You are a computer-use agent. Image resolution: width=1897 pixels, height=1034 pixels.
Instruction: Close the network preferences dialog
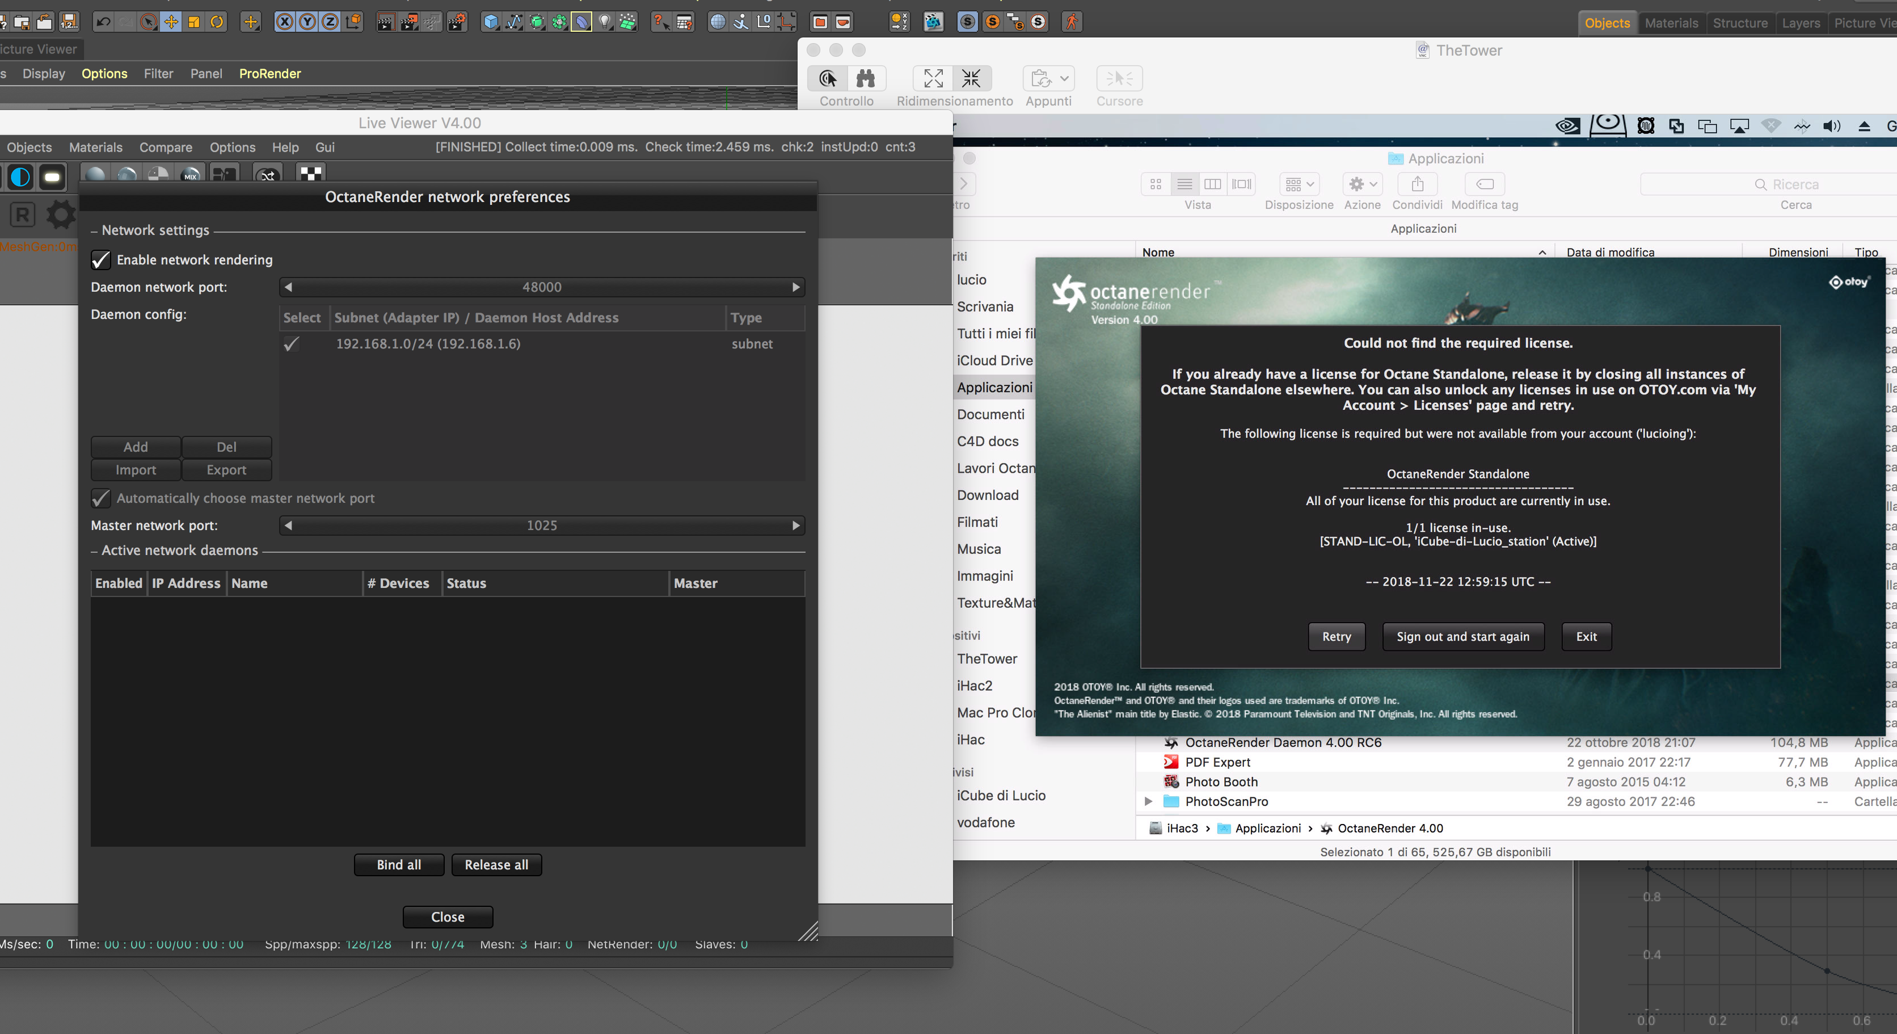448,917
